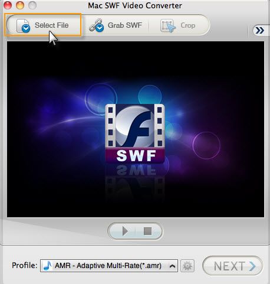Click the SWF preview area
Viewport: 270px width, 284px height.
coord(136,129)
